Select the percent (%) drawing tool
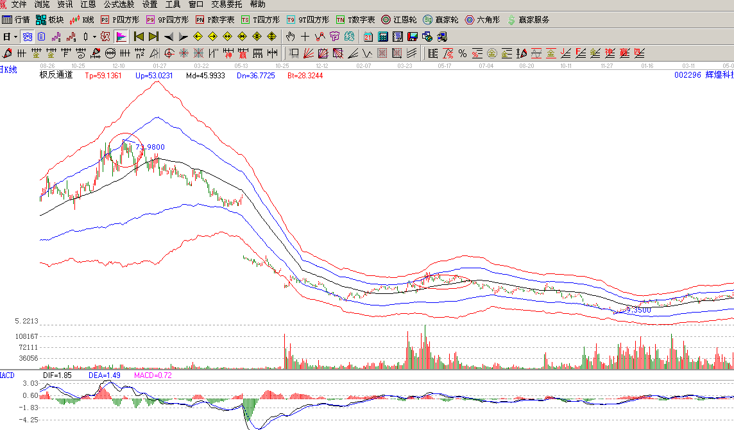Screen dimensions: 734x430 pos(462,53)
